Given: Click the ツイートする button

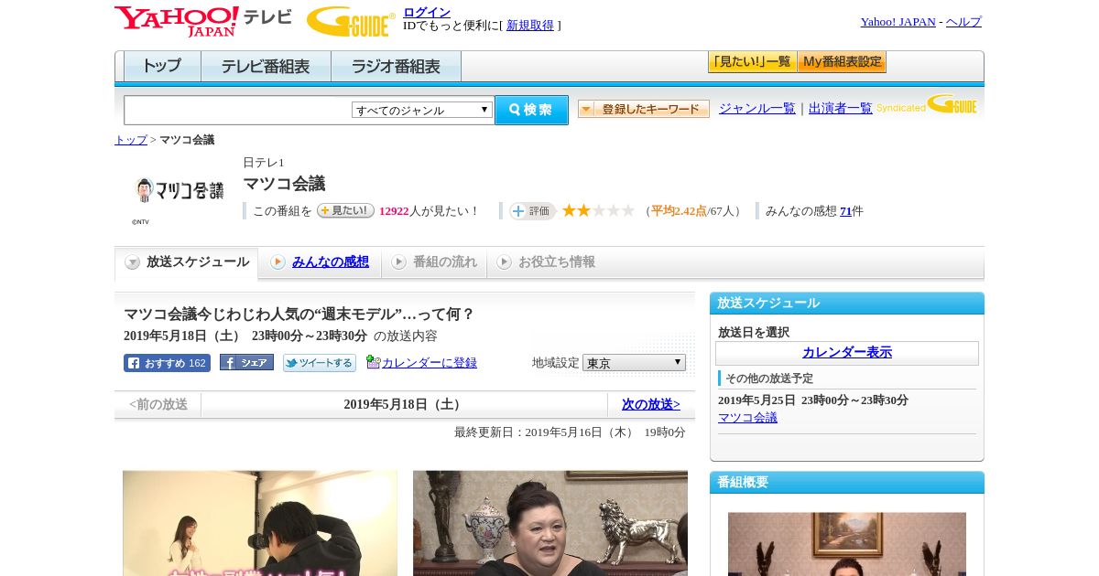Looking at the screenshot, I should pyautogui.click(x=320, y=363).
